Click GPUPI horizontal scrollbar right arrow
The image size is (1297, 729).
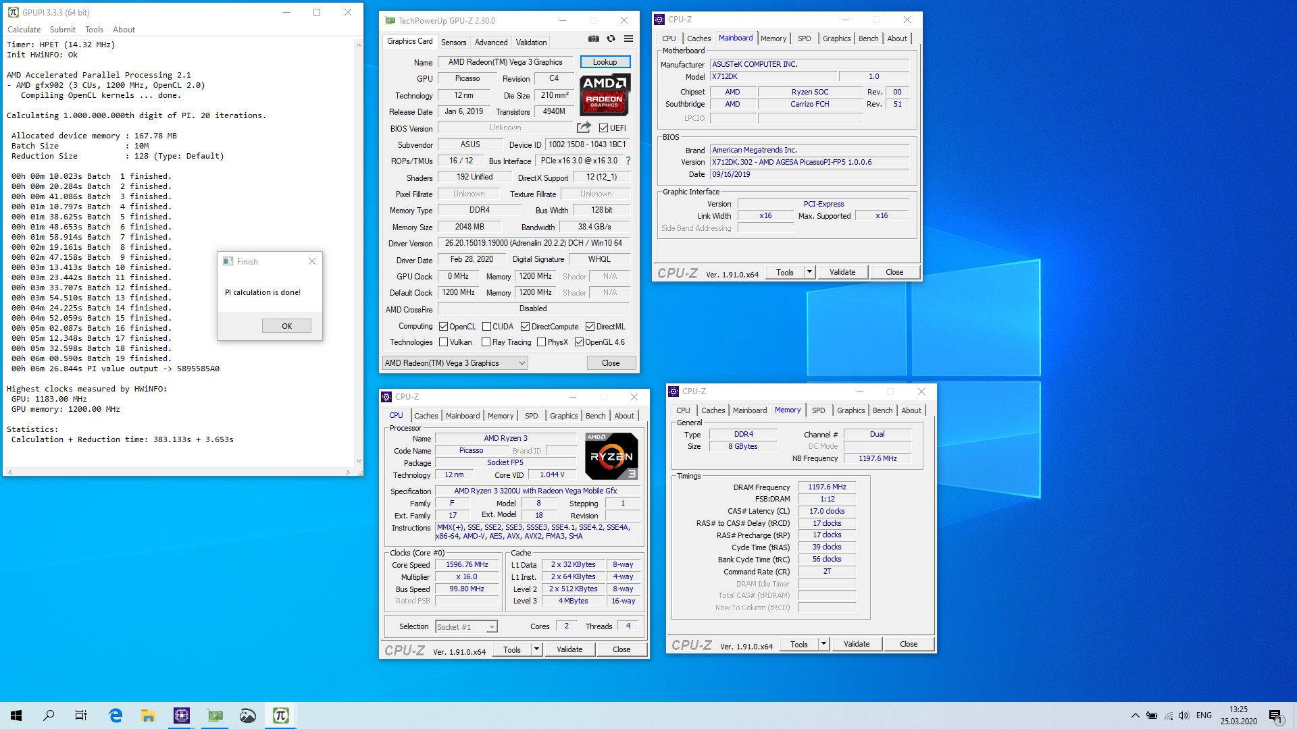tap(348, 471)
